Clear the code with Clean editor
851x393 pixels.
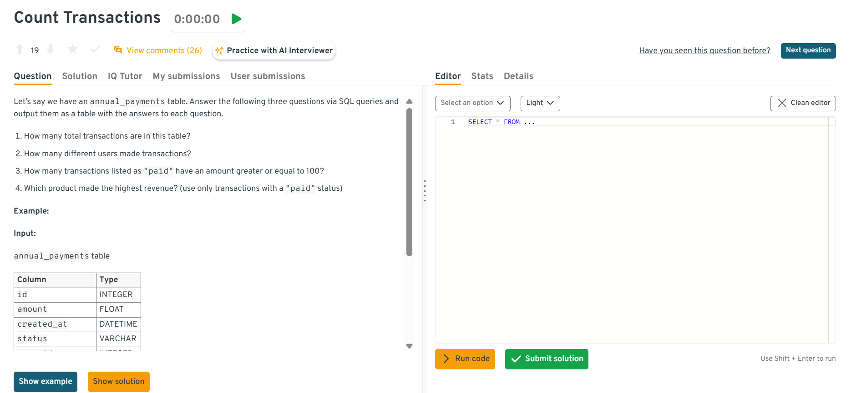(803, 103)
